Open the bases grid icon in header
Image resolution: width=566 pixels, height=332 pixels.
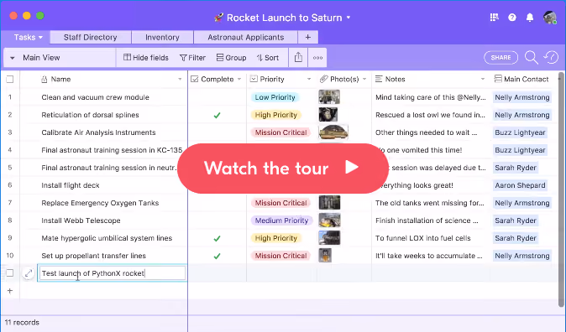click(x=494, y=17)
